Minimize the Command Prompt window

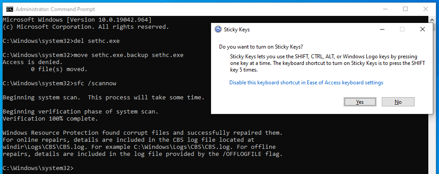385,9
